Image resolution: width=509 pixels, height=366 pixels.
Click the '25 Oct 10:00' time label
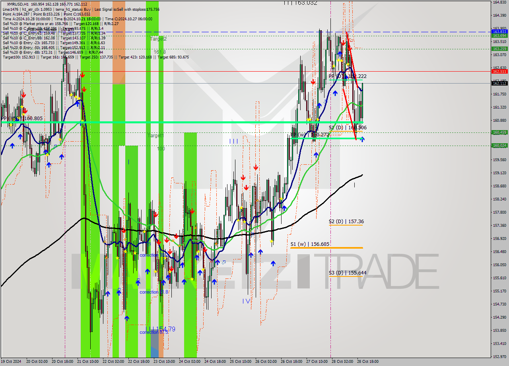[240, 362]
